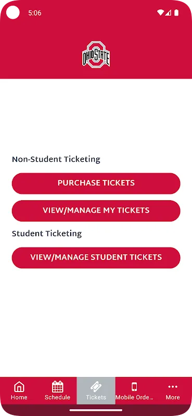The height and width of the screenshot is (416, 192).
Task: Open VIEW/MANAGE MY TICKETS
Action: click(x=96, y=211)
